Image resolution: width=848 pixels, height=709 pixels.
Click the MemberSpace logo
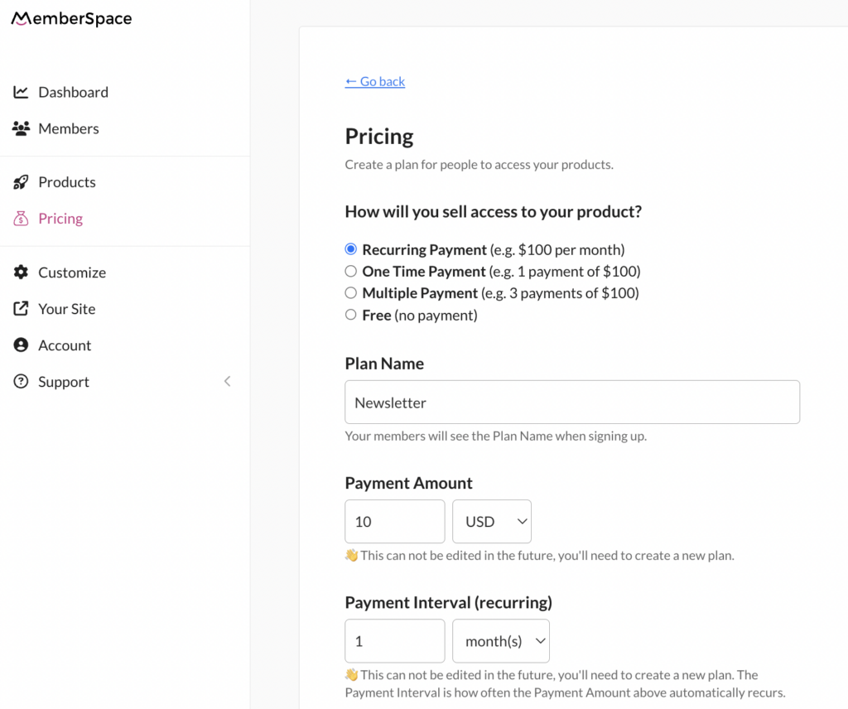pos(70,17)
